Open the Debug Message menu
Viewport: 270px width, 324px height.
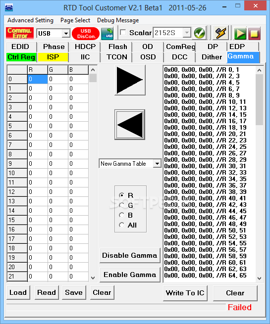pyautogui.click(x=118, y=20)
